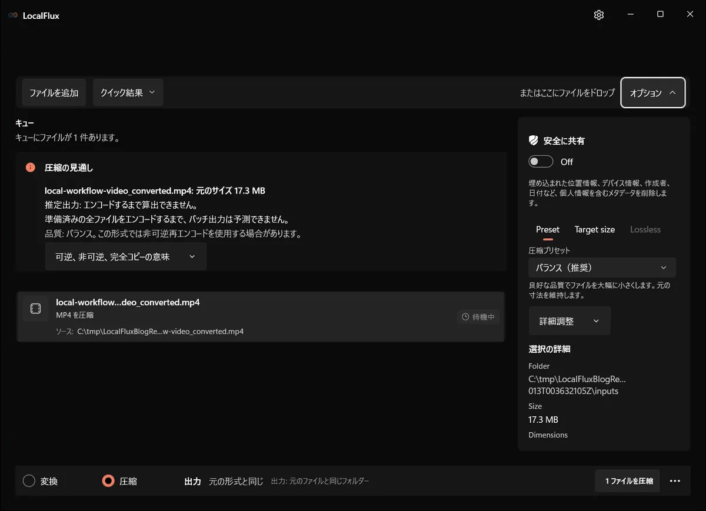This screenshot has height=511, width=706.
Task: Open the settings gear icon
Action: [599, 15]
